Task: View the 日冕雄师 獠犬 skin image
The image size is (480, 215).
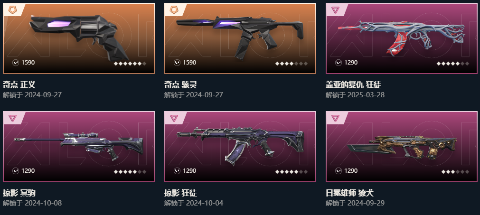Action: coord(402,147)
